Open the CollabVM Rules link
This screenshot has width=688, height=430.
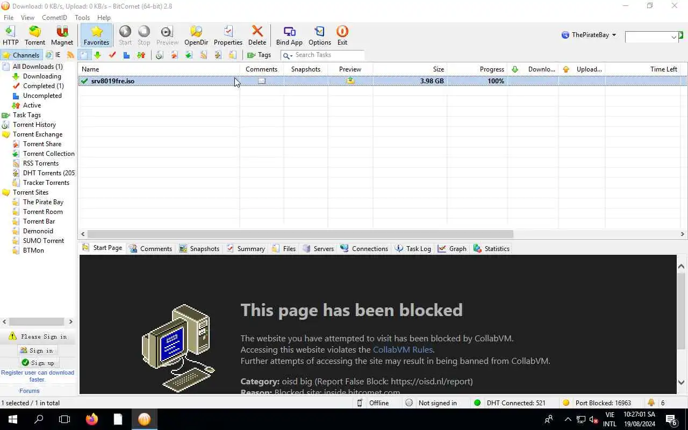(x=403, y=350)
